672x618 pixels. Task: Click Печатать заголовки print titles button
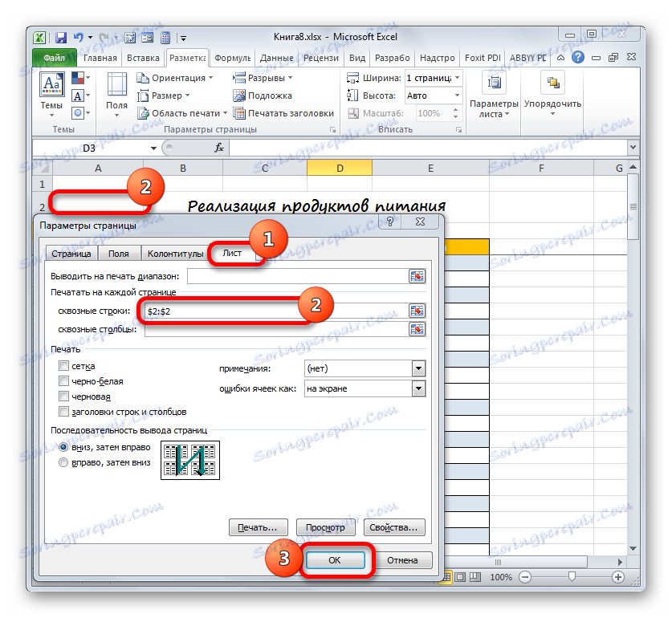click(283, 113)
